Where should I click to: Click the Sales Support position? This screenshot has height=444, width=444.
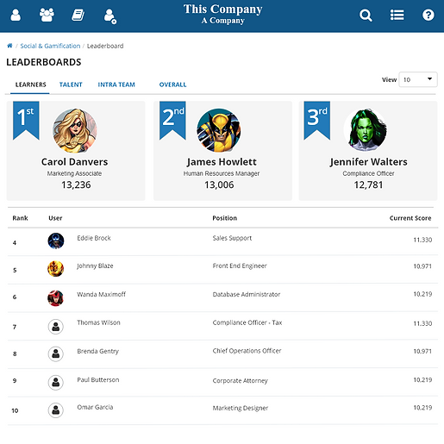[232, 238]
